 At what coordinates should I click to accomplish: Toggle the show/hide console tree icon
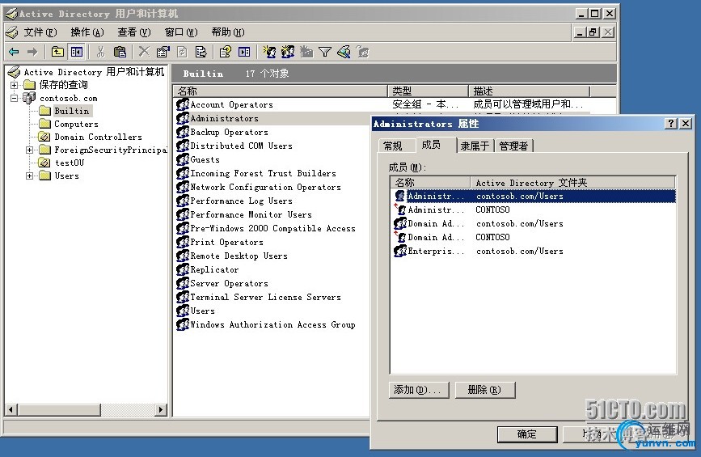coord(76,52)
